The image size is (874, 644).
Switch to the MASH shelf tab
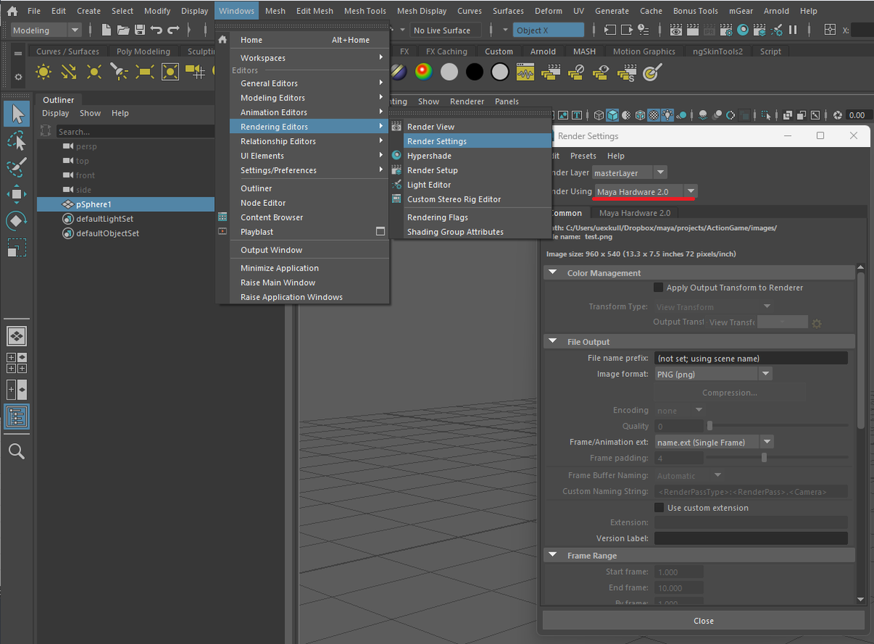coord(584,52)
